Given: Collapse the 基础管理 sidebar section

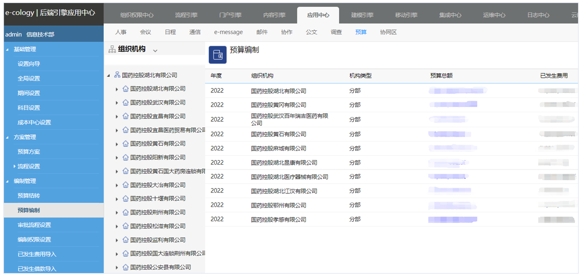Looking at the screenshot, I should [x=7, y=49].
